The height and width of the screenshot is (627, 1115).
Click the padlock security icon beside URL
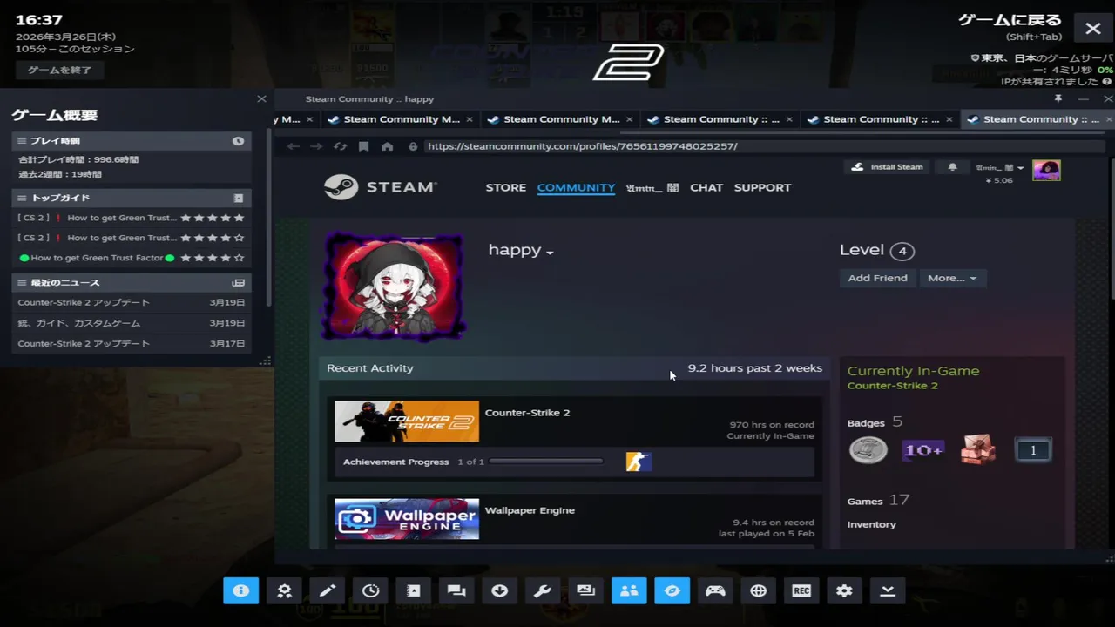tap(413, 146)
